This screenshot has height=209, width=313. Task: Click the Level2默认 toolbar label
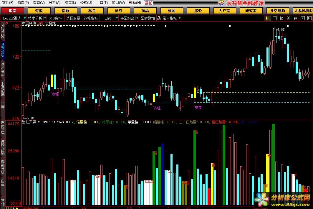click(12, 18)
